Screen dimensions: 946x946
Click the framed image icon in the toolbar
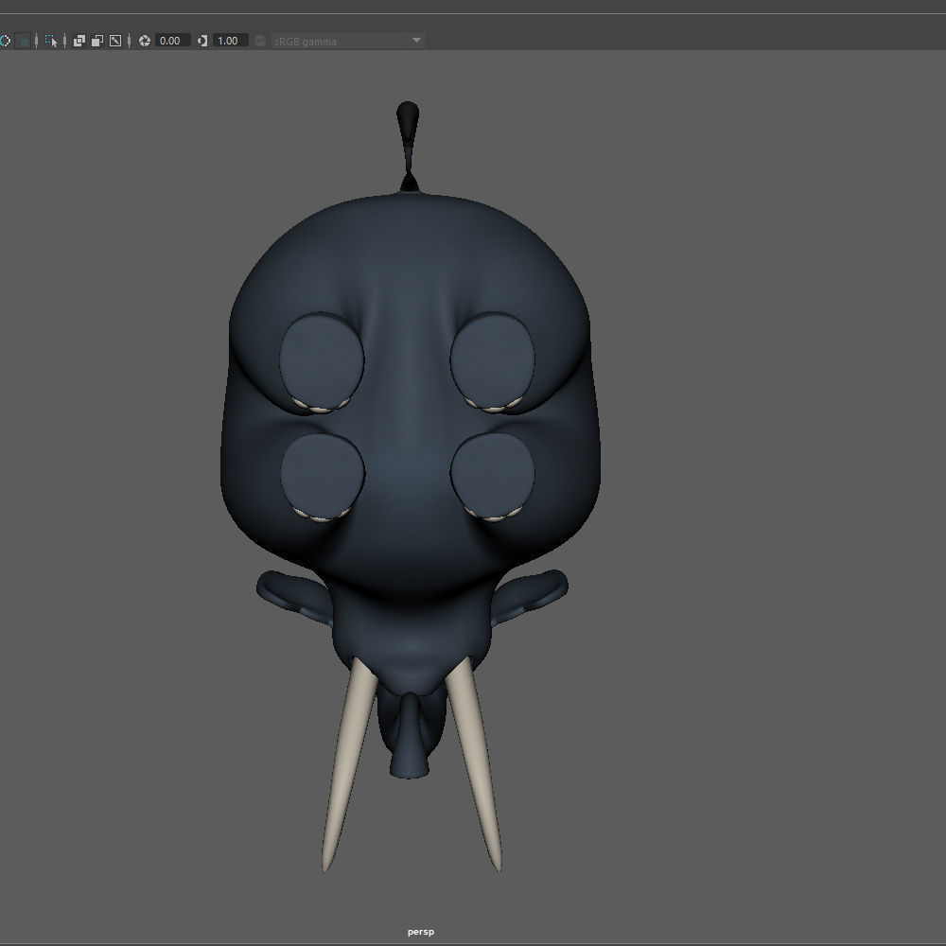(115, 41)
